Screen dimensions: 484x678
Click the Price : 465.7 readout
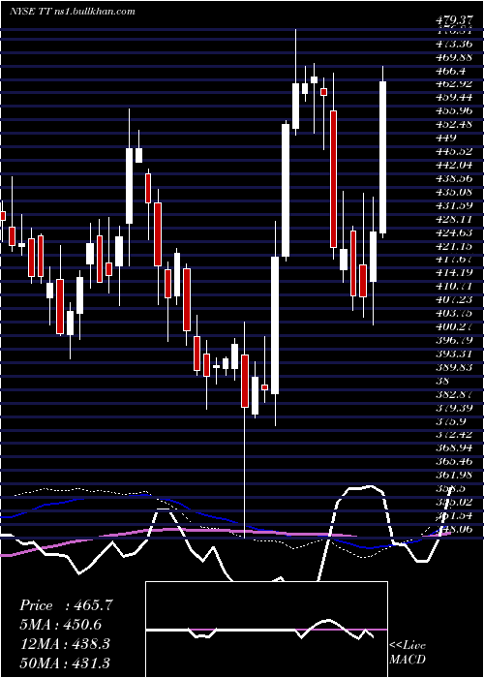click(x=66, y=605)
